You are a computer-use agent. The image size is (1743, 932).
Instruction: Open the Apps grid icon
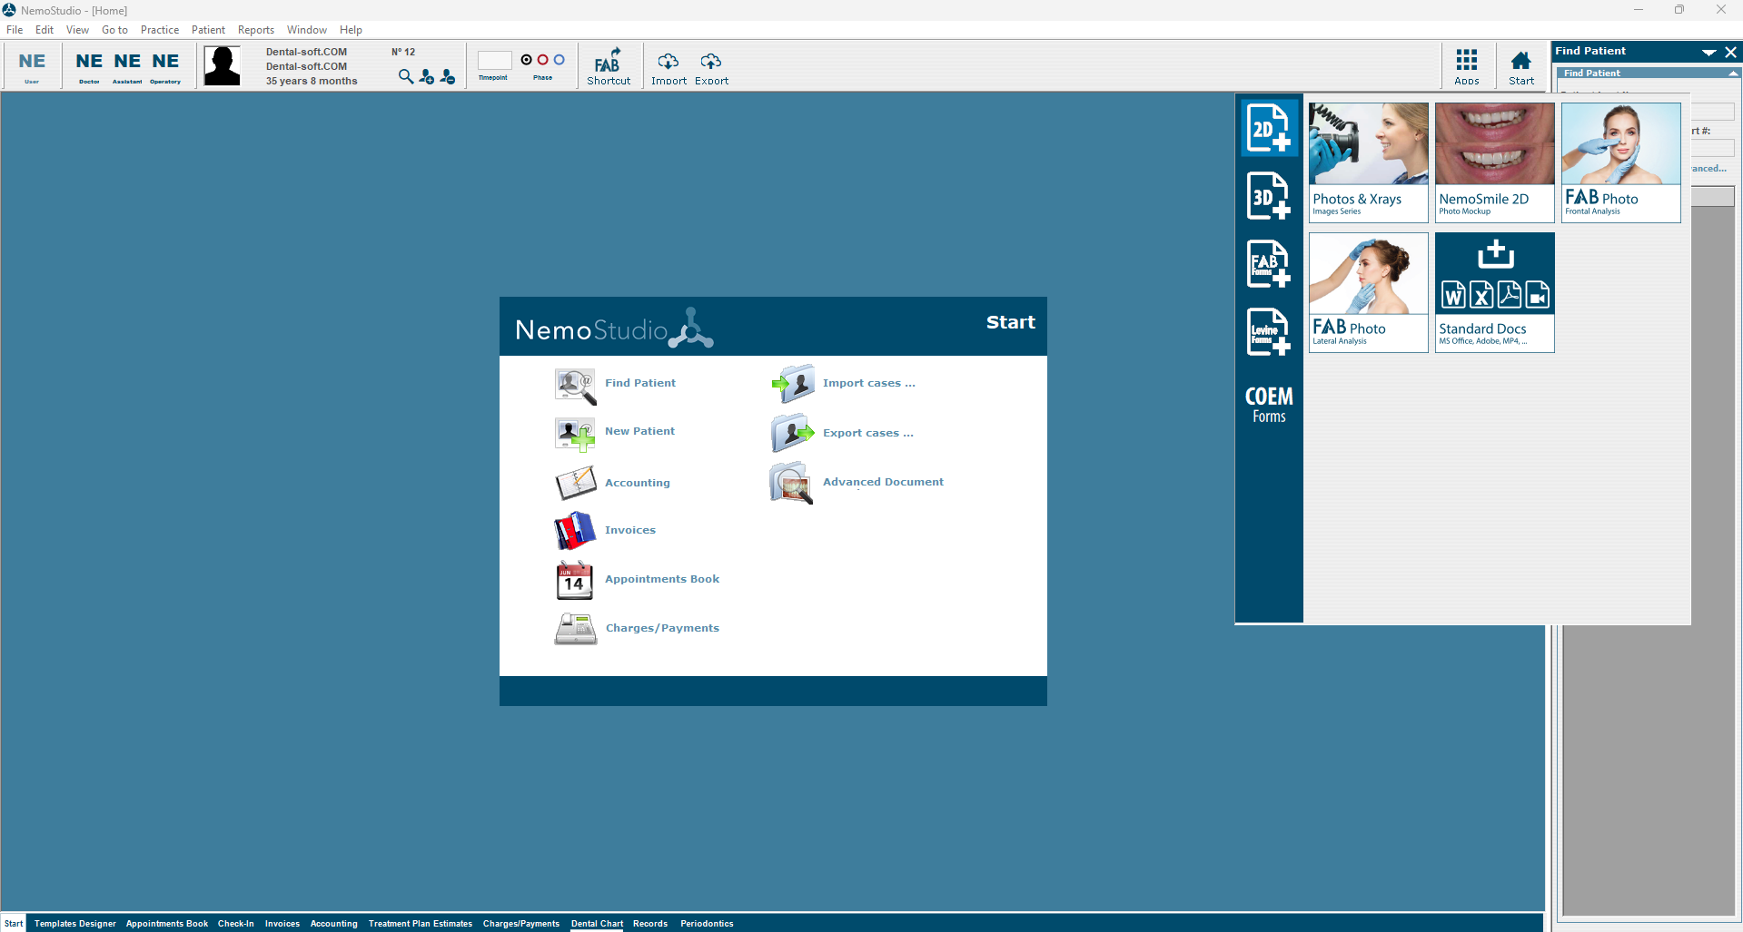tap(1466, 66)
